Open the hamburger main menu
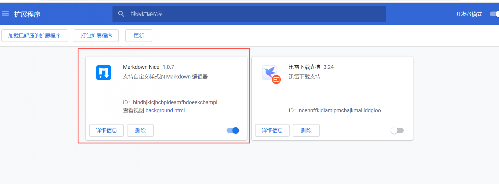This screenshot has height=184, width=499. click(5, 14)
